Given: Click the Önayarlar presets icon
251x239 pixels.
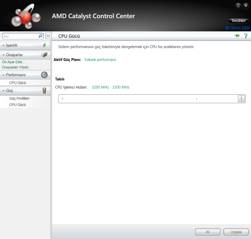Looking at the screenshot, I should tap(45, 55).
